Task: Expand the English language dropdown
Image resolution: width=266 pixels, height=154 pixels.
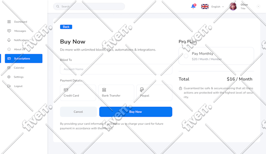Action: [217, 7]
